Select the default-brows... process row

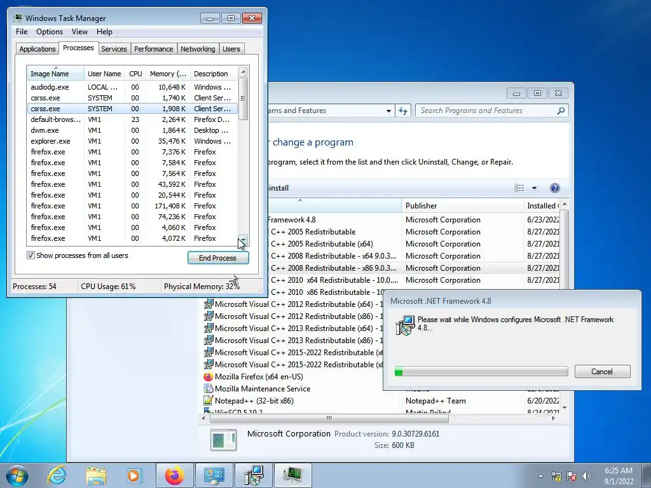(x=132, y=119)
